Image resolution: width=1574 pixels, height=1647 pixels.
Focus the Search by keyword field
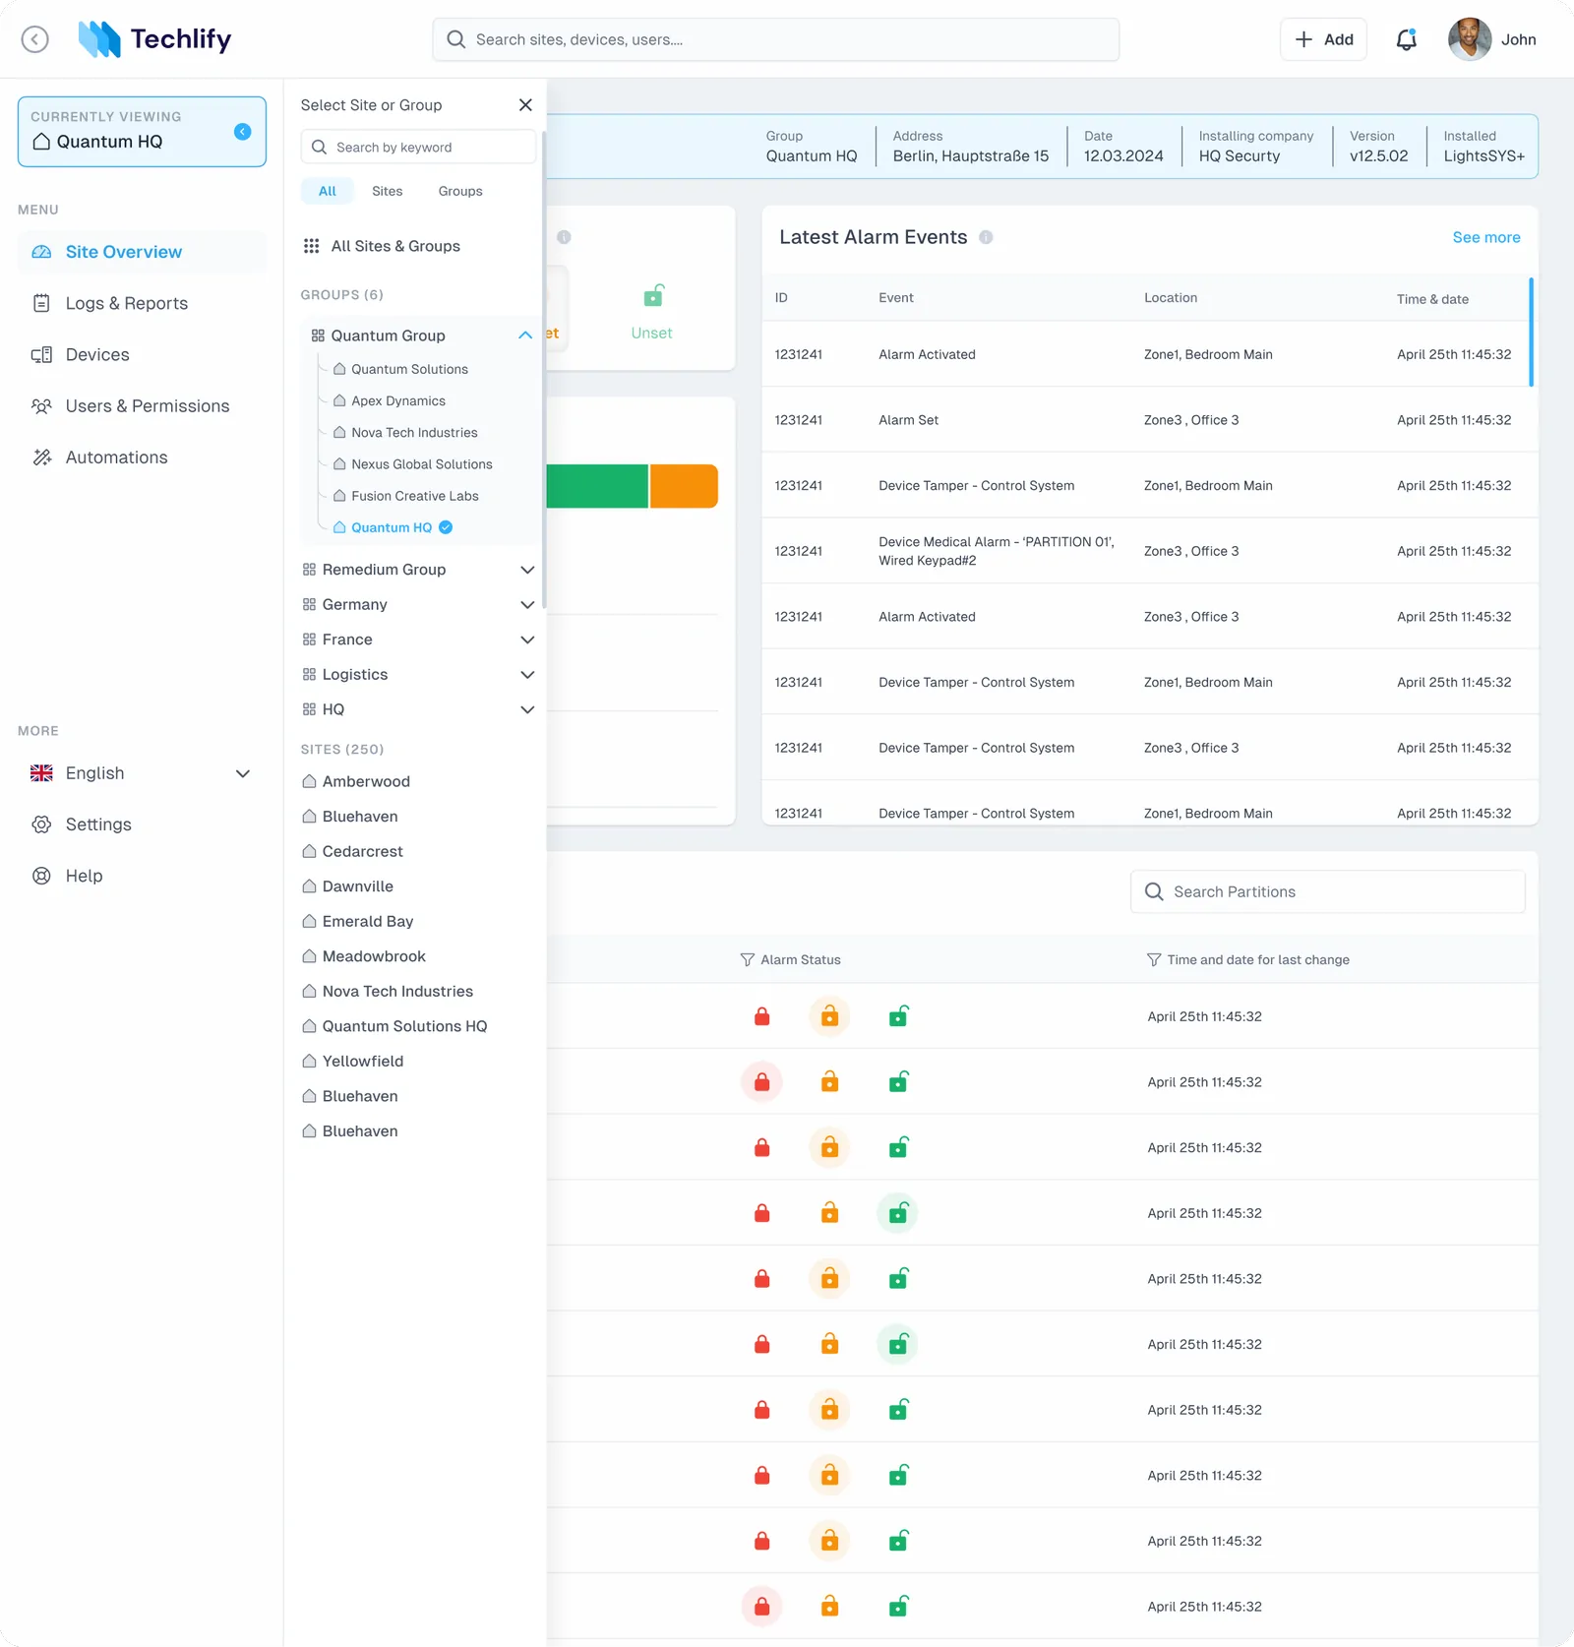point(418,148)
